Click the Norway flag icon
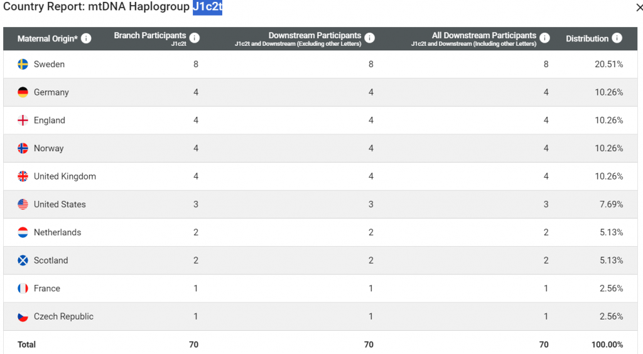Image resolution: width=643 pixels, height=354 pixels. 23,148
